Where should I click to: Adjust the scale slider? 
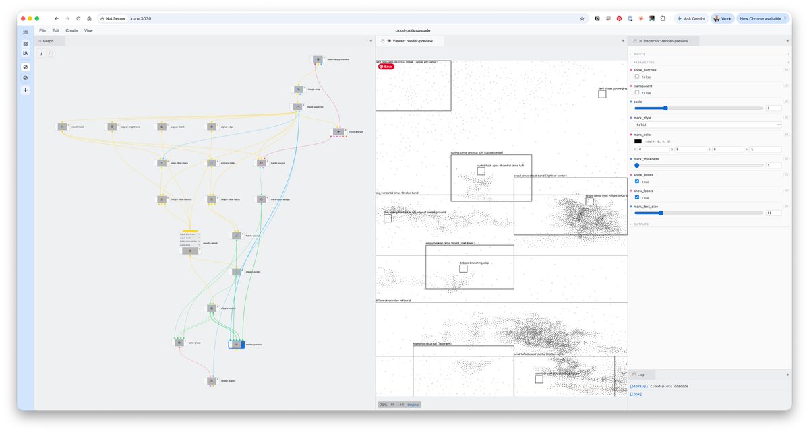(x=698, y=108)
